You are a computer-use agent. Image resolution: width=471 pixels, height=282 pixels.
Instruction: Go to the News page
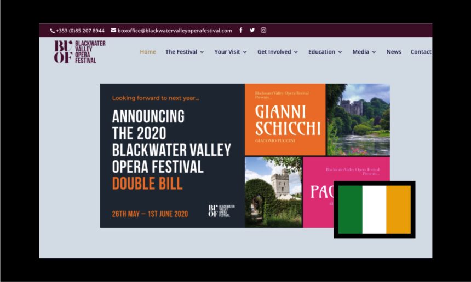click(x=394, y=52)
